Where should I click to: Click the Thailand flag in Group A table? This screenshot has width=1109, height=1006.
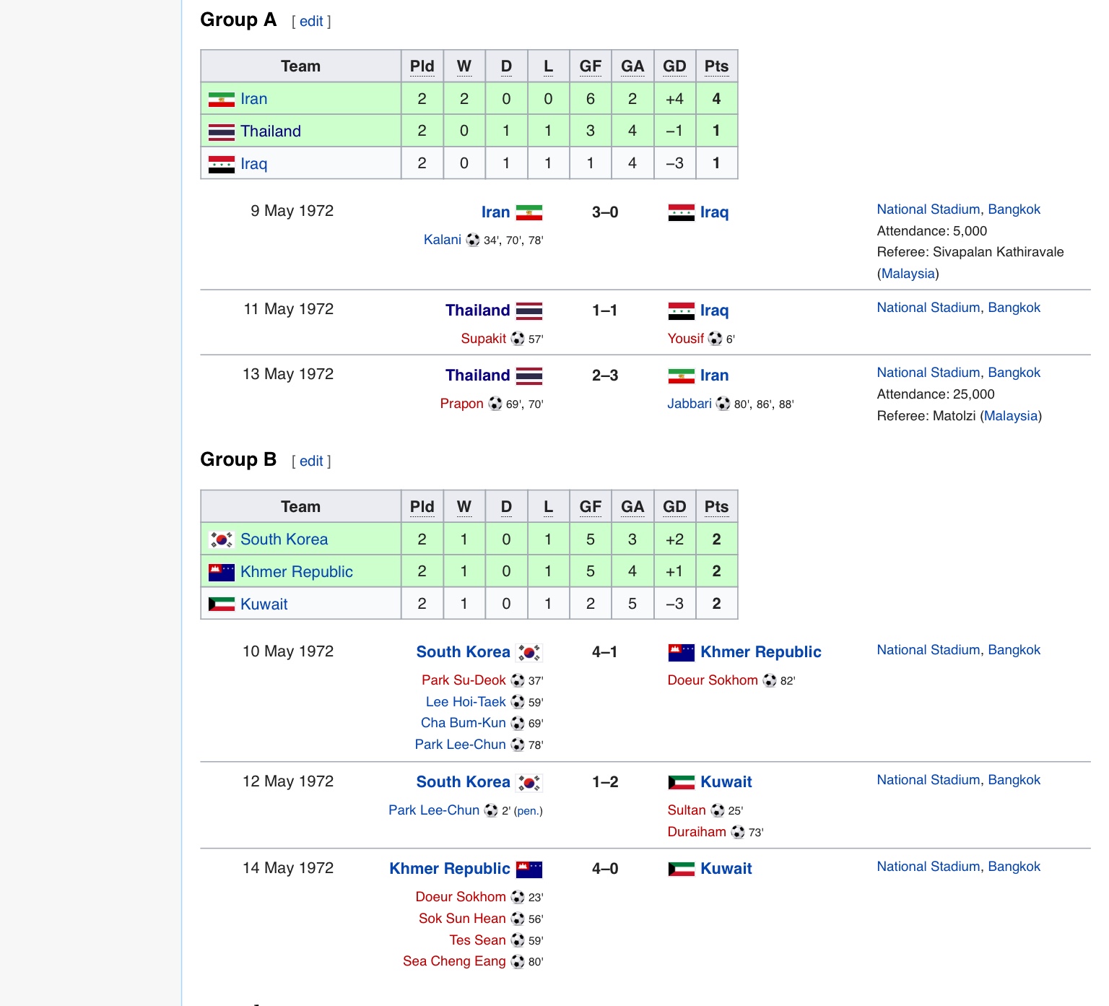tap(221, 132)
